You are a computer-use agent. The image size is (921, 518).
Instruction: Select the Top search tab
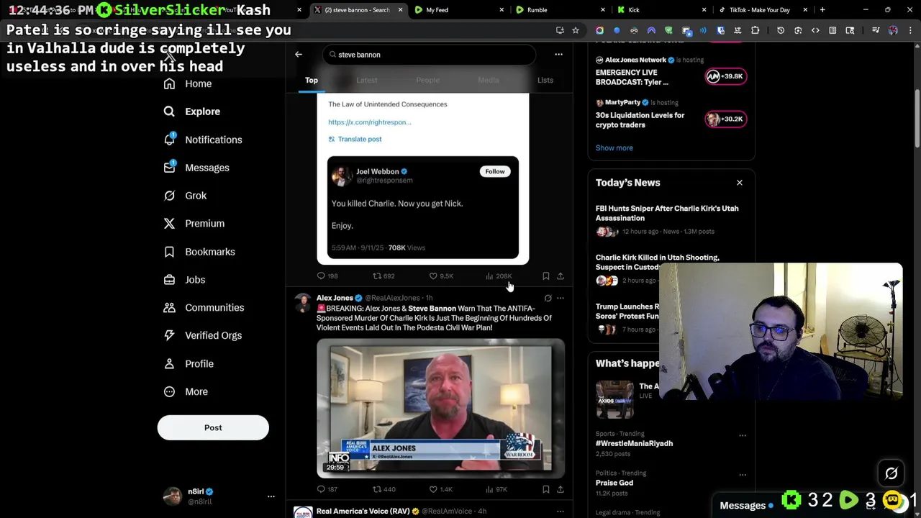tap(312, 80)
